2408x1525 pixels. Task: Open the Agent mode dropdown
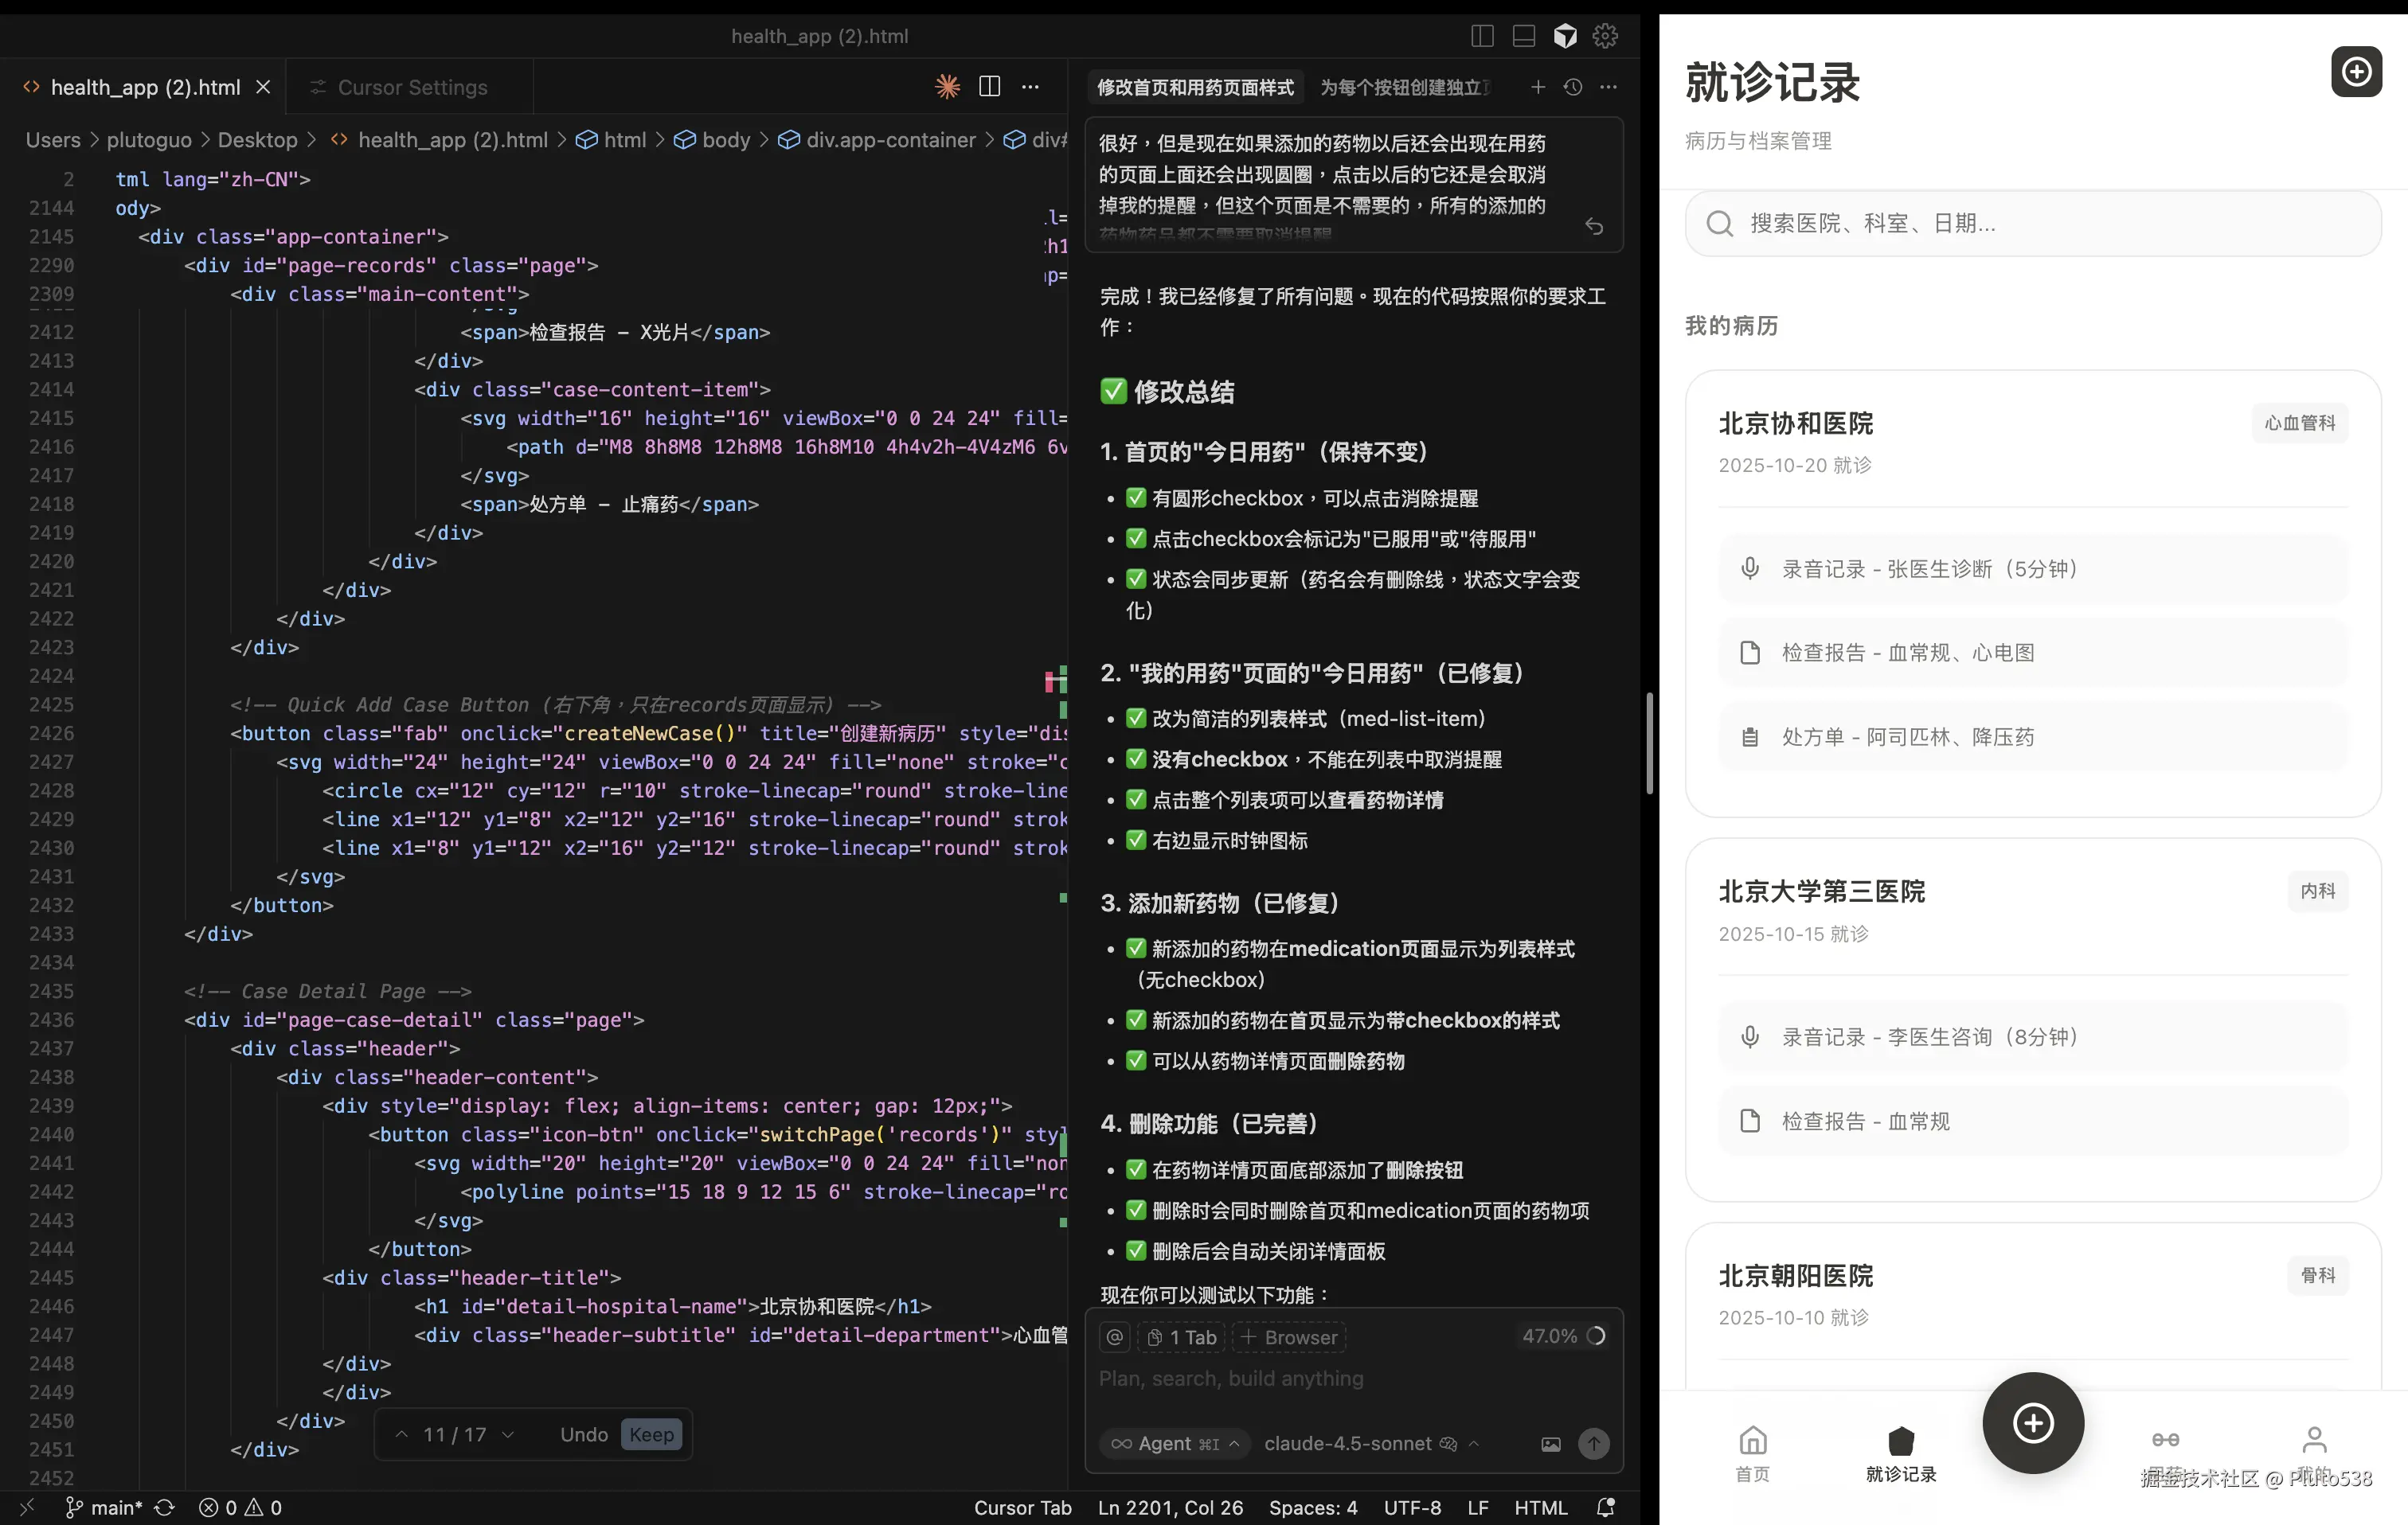click(x=1175, y=1444)
